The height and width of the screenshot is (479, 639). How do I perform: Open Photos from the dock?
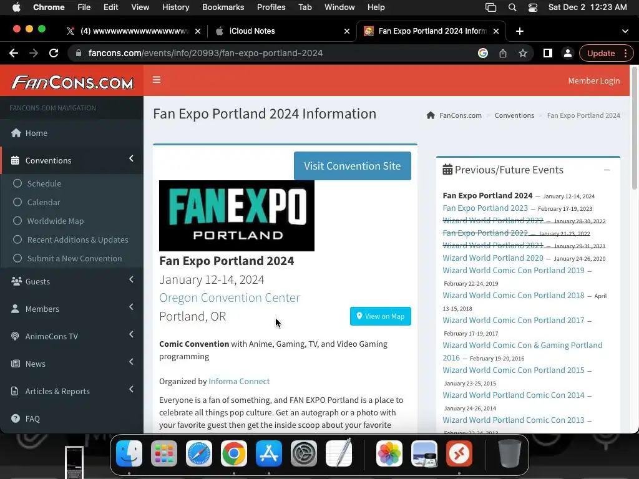pyautogui.click(x=389, y=453)
